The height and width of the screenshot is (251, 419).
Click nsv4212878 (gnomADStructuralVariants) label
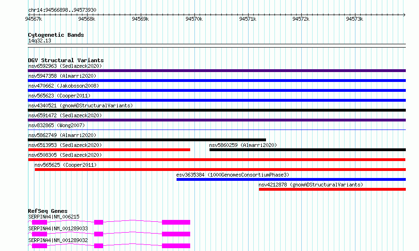(311, 185)
